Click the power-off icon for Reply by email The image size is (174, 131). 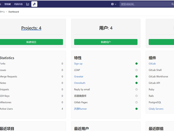point(136,89)
